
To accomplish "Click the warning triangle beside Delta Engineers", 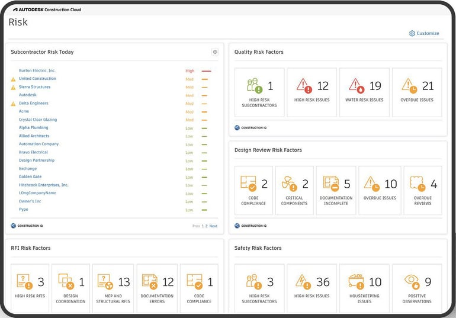I will pyautogui.click(x=13, y=104).
